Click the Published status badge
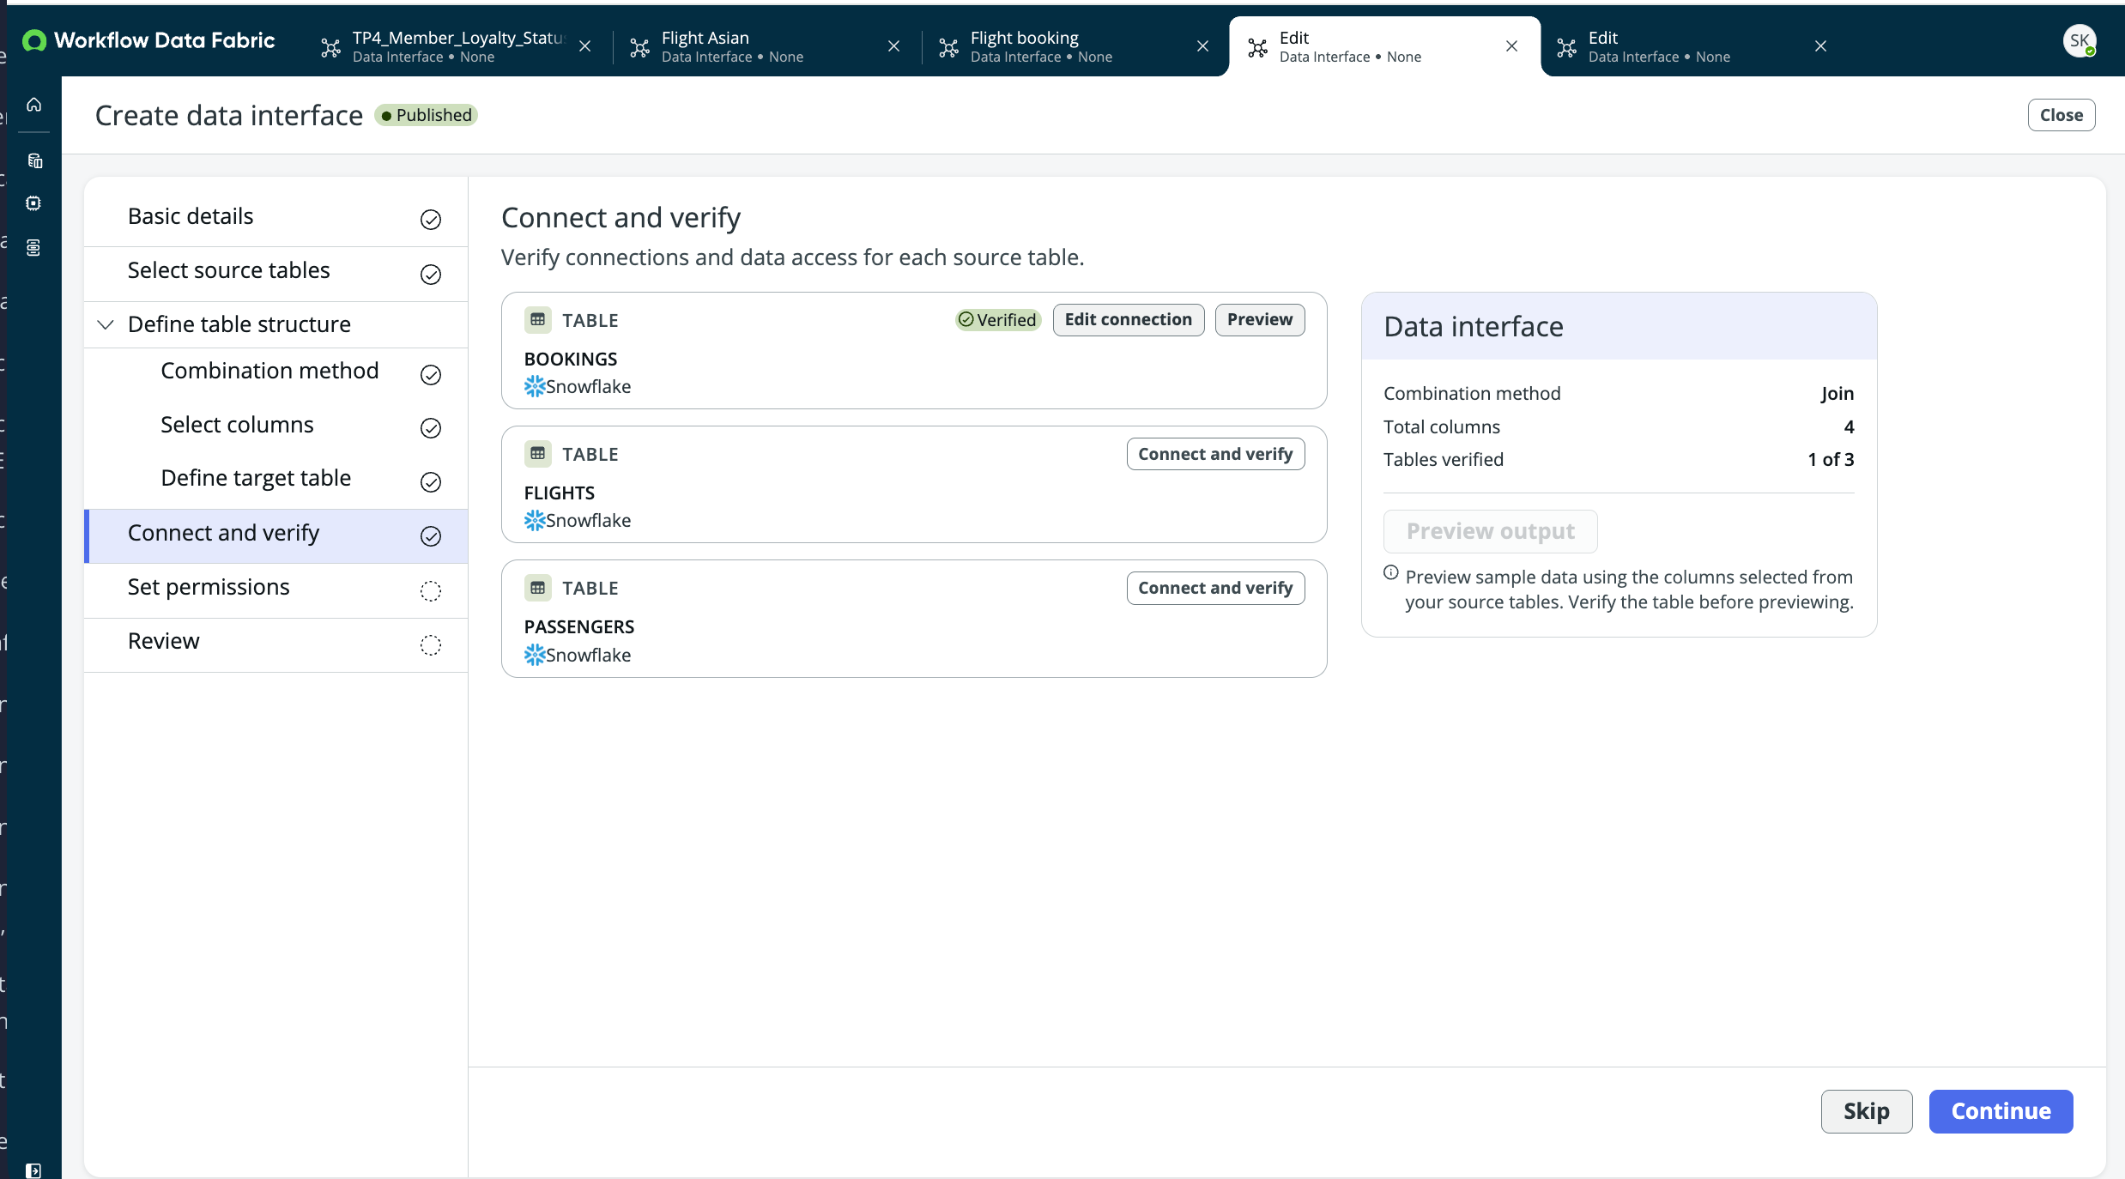 click(x=426, y=115)
